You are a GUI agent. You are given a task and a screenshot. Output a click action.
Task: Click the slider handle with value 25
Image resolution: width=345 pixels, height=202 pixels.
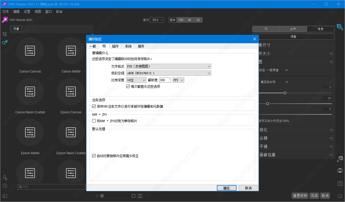[267, 104]
